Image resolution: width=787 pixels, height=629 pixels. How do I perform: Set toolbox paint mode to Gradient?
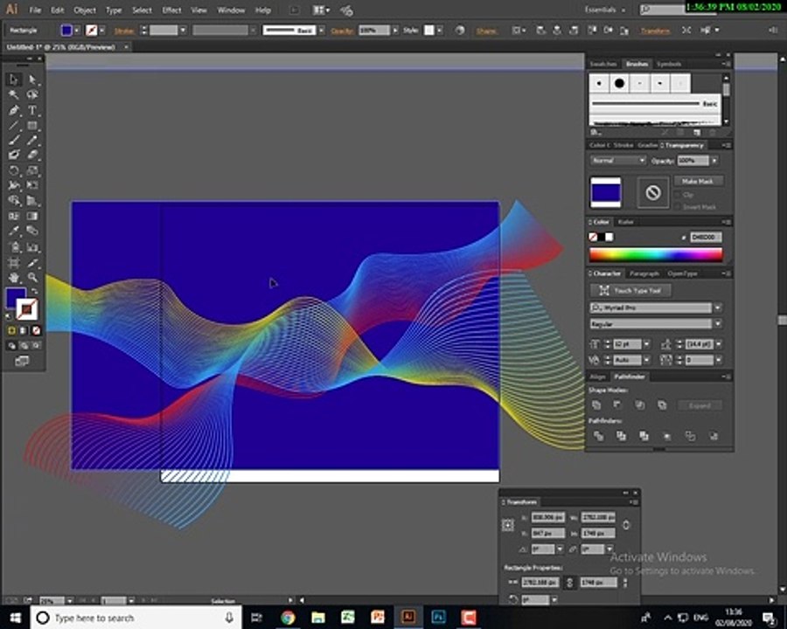pos(23,330)
